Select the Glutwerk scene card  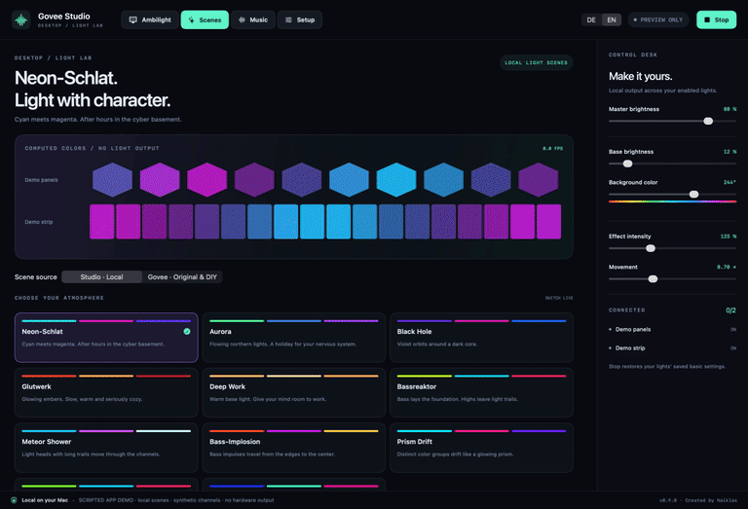(x=106, y=393)
